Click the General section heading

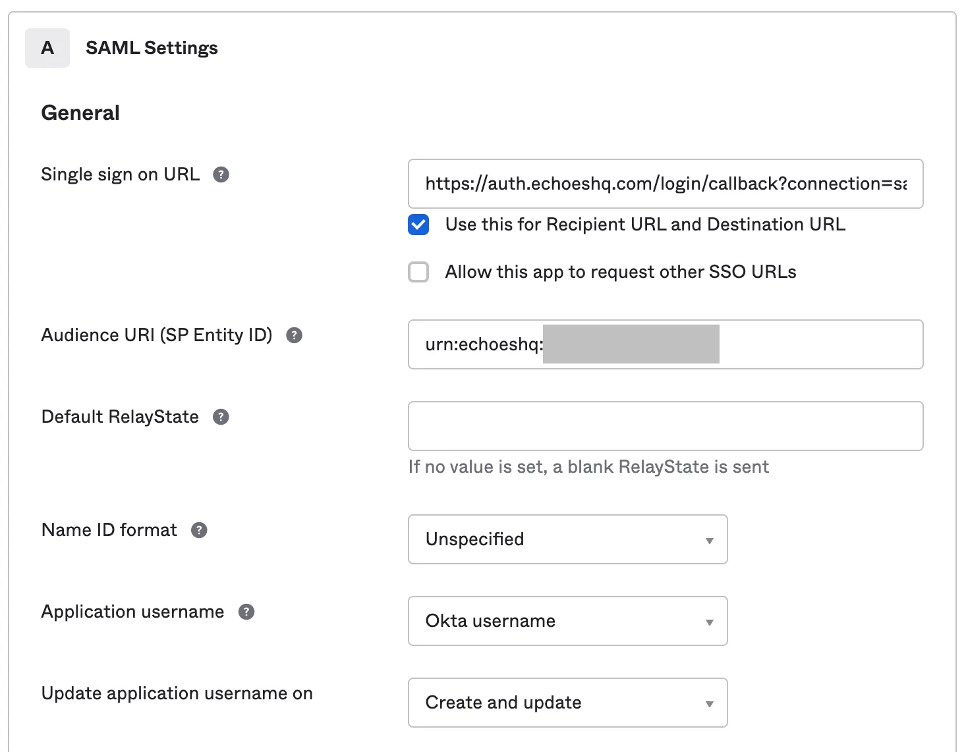click(x=80, y=113)
